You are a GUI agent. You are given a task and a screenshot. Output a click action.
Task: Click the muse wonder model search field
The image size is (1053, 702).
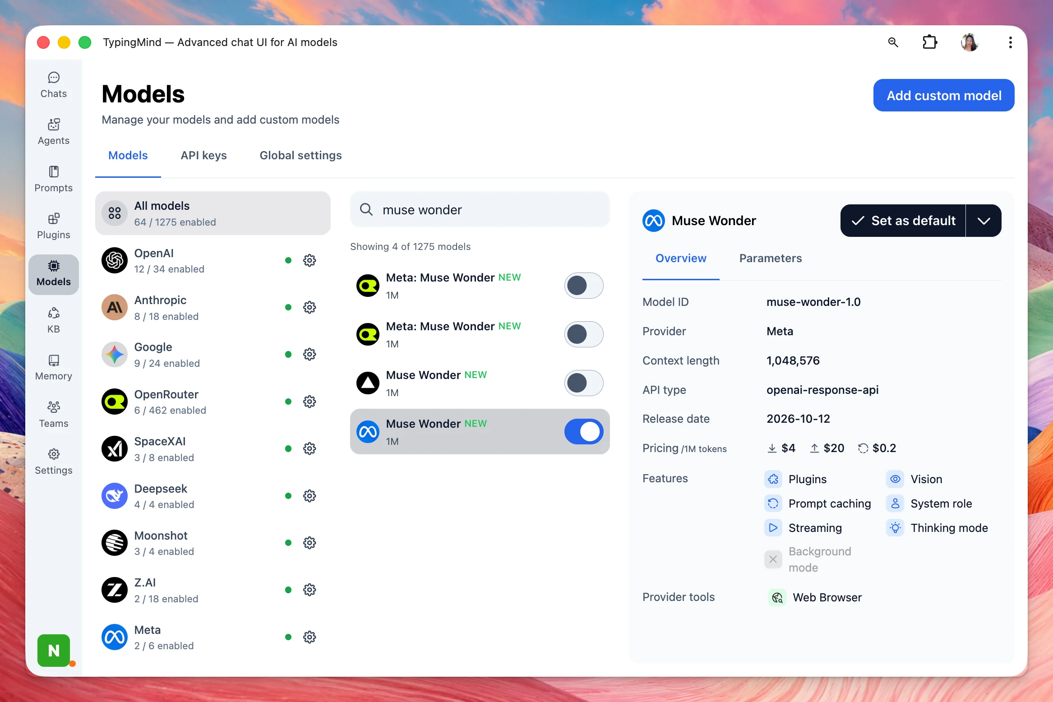(x=480, y=210)
